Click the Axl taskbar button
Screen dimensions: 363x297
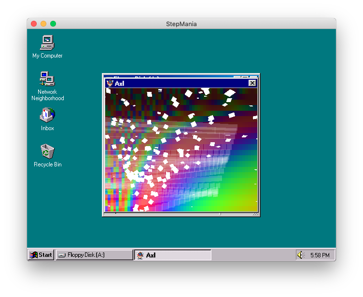pyautogui.click(x=173, y=255)
